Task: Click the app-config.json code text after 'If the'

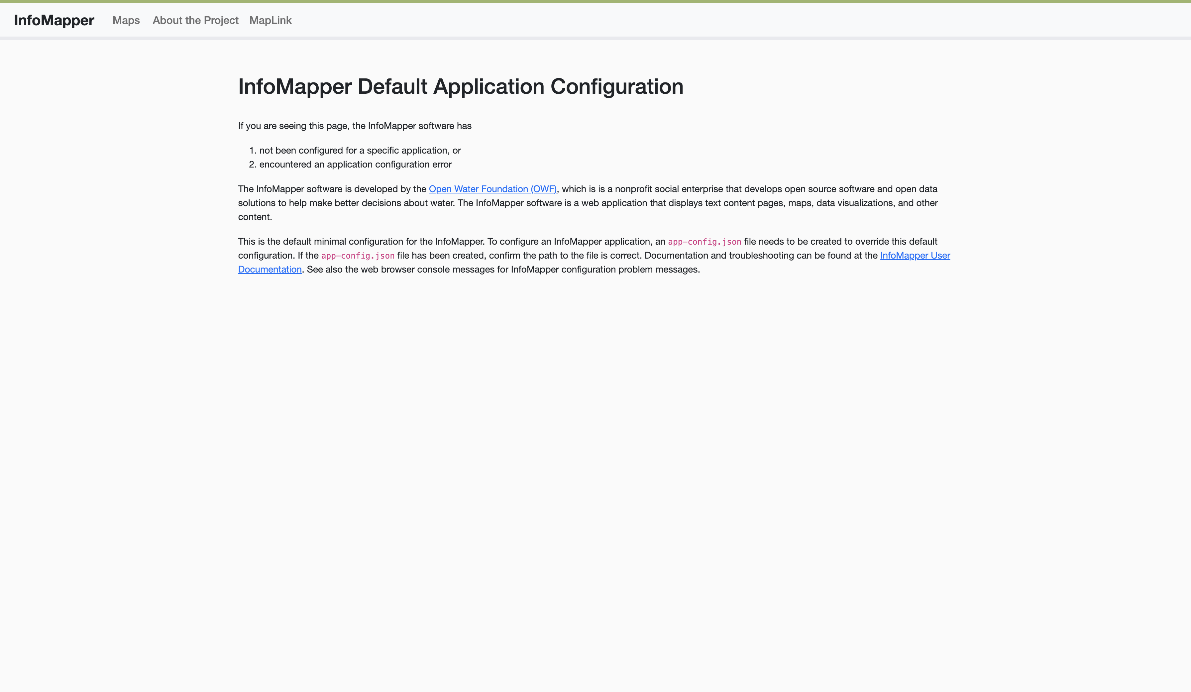Action: (x=358, y=256)
